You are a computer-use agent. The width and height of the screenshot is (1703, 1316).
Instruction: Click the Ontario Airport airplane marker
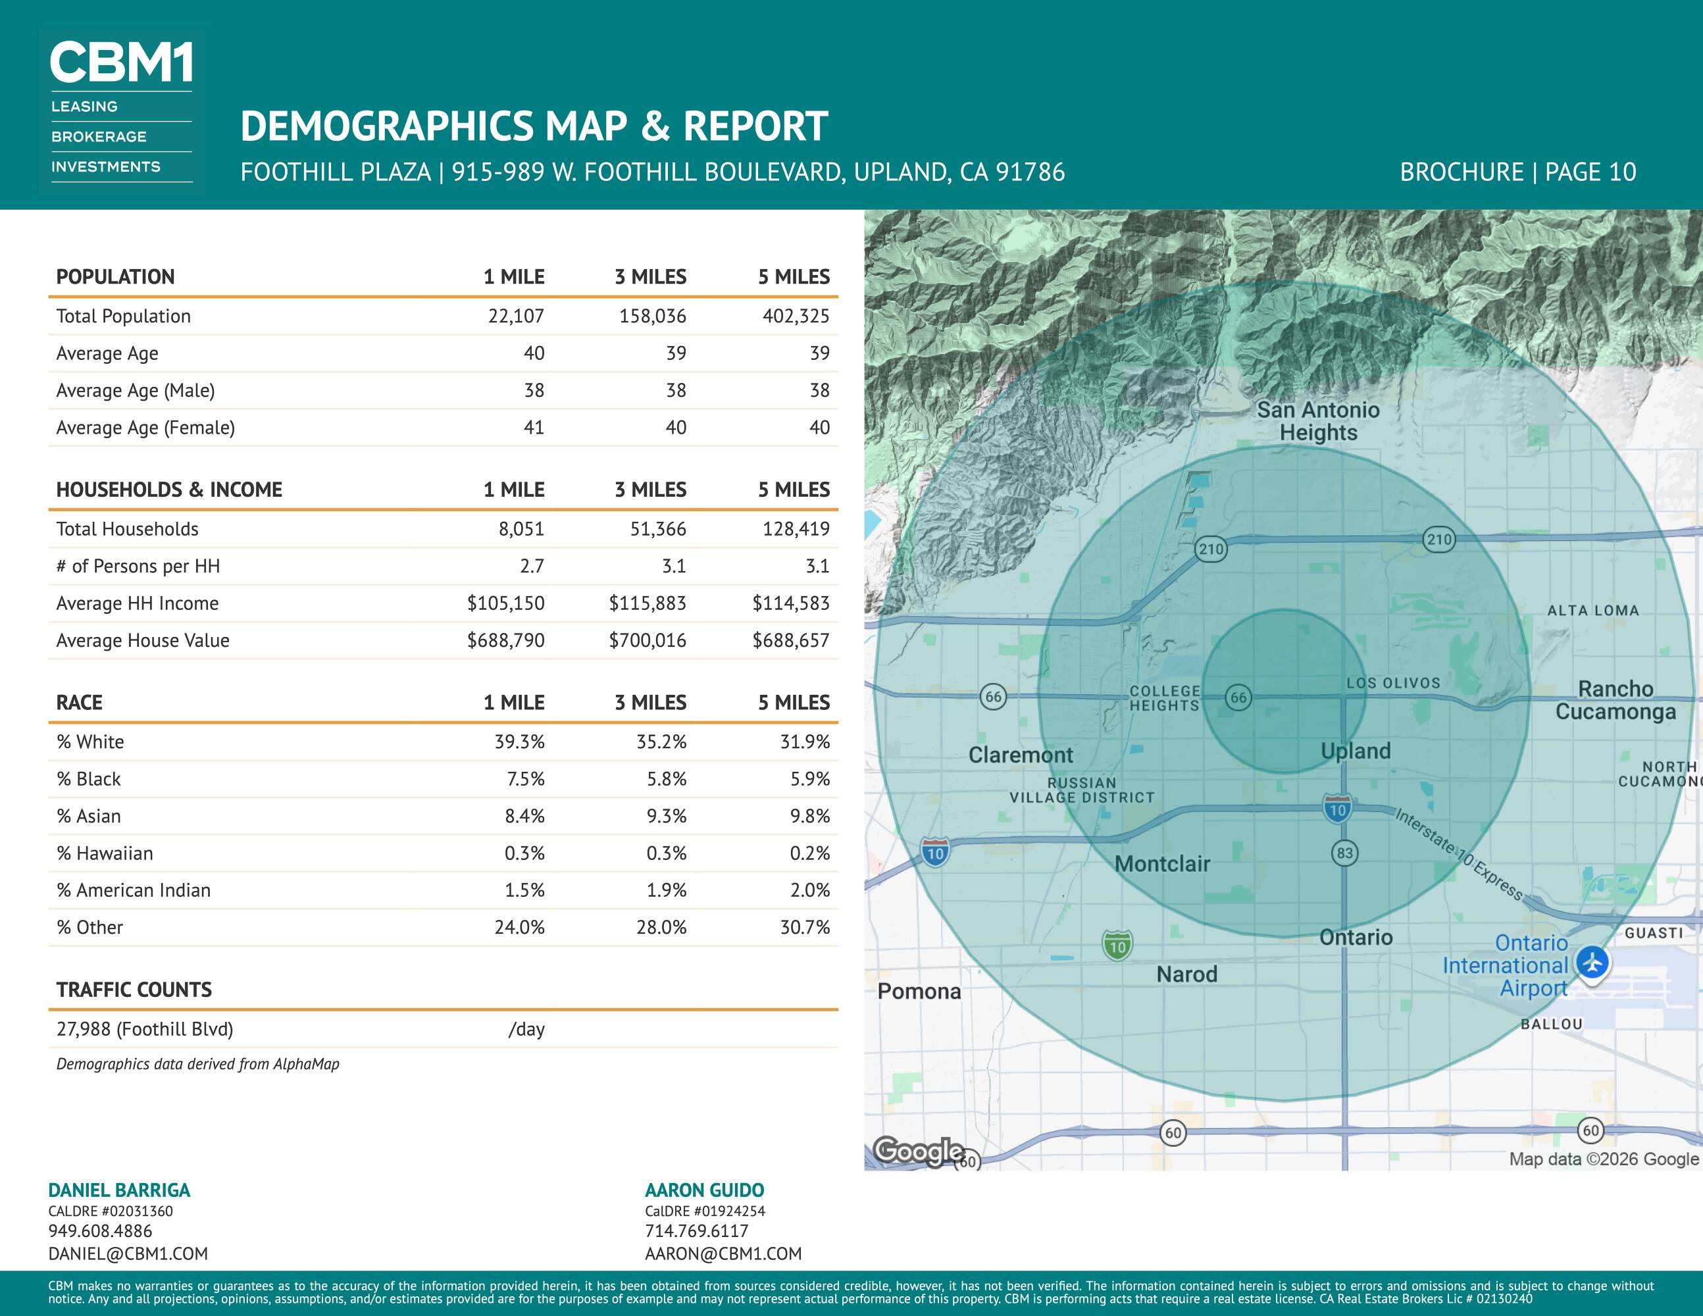(1592, 961)
